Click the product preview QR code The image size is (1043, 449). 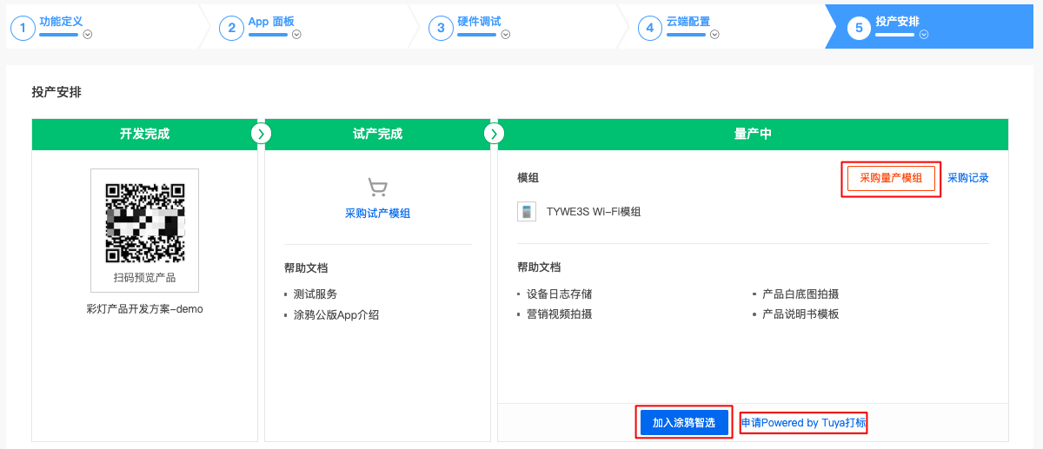click(x=145, y=222)
